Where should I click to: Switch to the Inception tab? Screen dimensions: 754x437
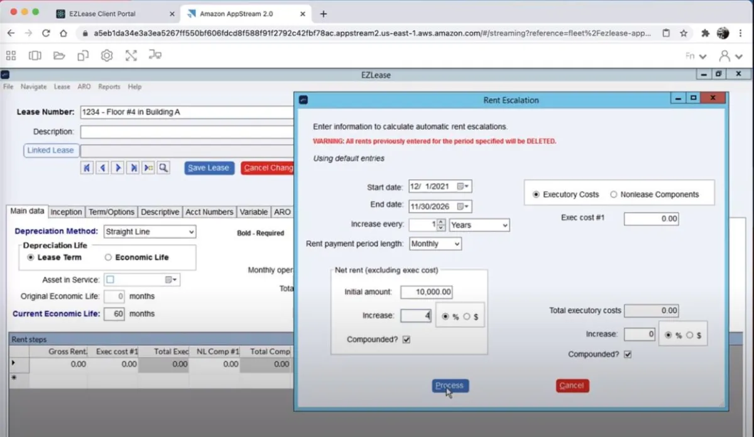(66, 213)
